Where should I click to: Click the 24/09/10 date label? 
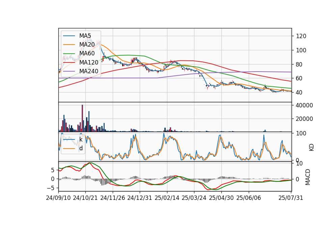pos(58,198)
